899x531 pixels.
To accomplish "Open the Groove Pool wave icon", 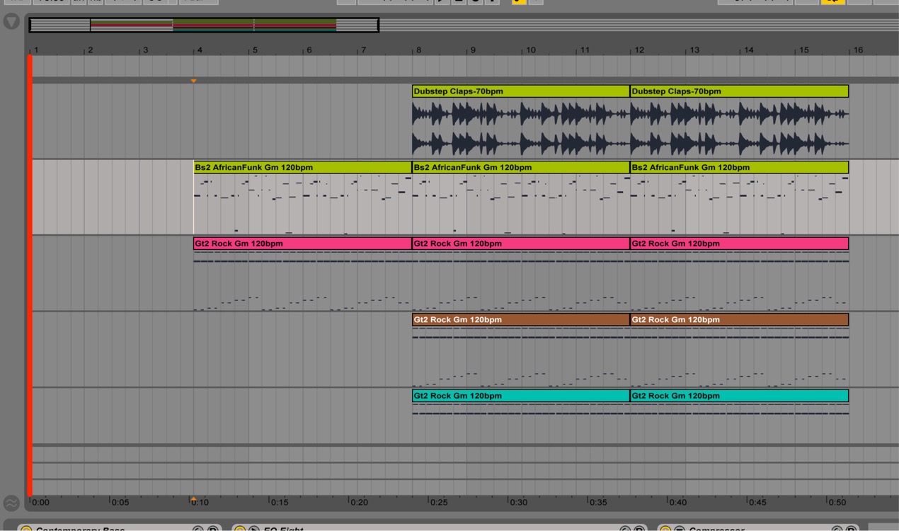I will (11, 503).
